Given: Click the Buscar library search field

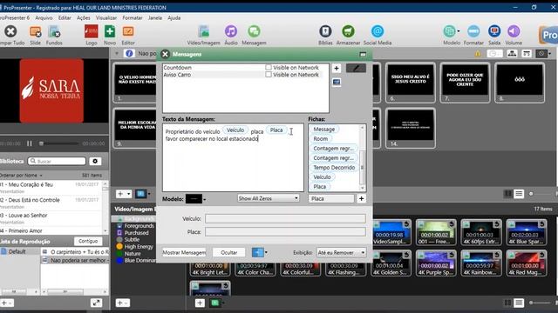Looking at the screenshot, I should (x=57, y=161).
